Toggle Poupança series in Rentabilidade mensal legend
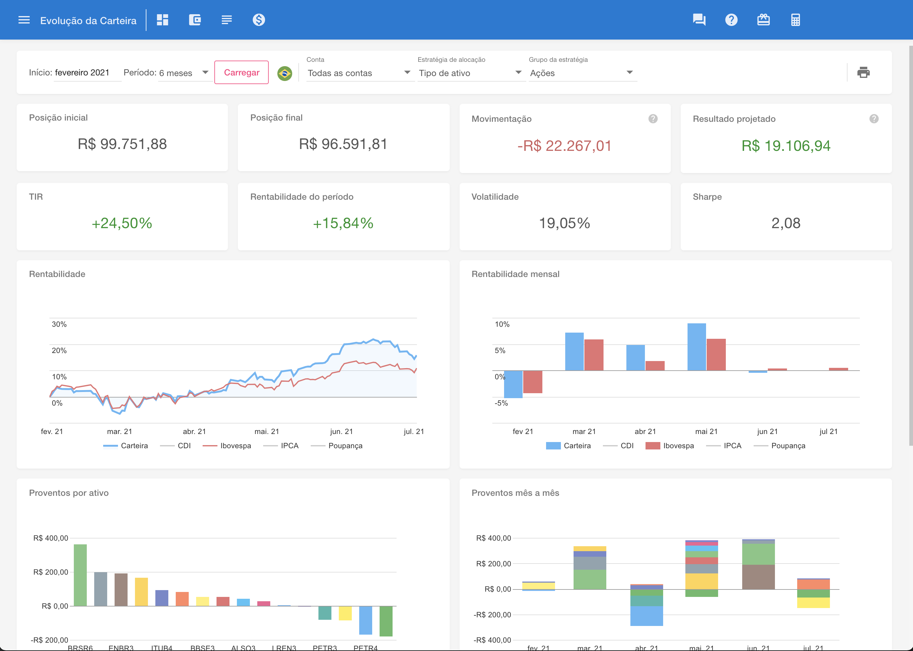 click(788, 446)
